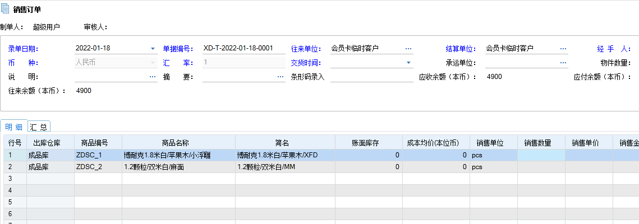
Task: Click the 销售数量 column header
Action: pyautogui.click(x=541, y=143)
